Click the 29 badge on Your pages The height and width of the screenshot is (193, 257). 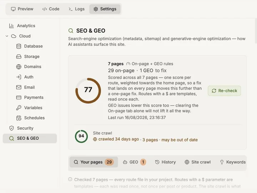click(x=109, y=162)
